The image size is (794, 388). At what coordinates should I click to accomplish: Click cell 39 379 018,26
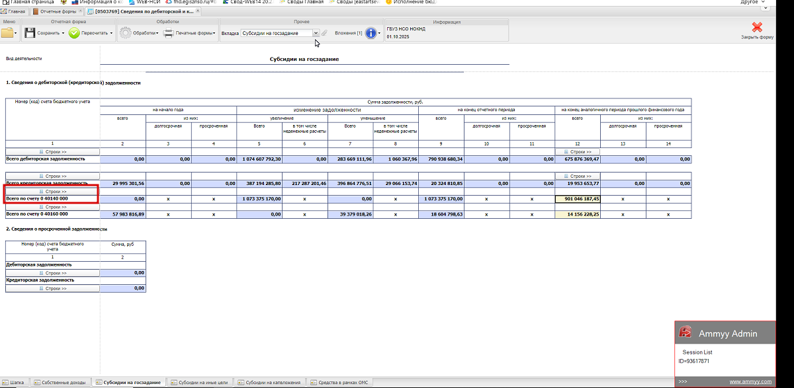(x=351, y=214)
